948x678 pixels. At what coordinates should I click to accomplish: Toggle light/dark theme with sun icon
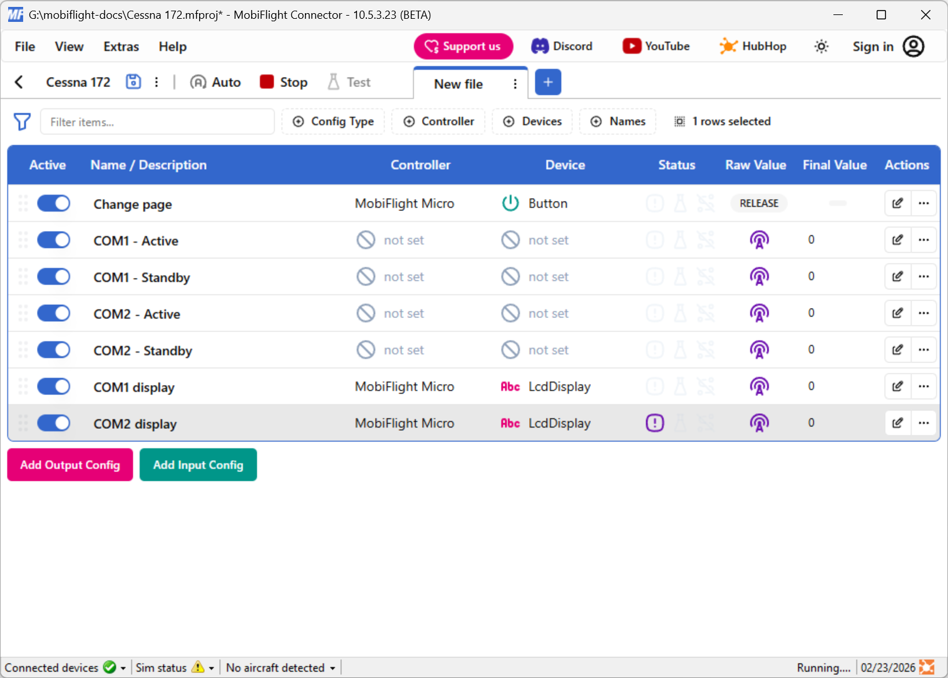[821, 46]
